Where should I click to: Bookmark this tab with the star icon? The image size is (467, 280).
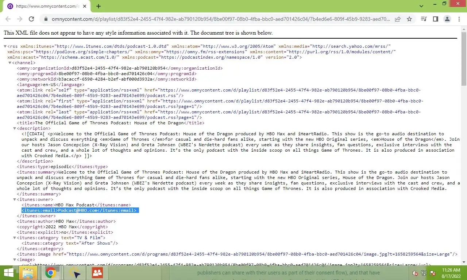click(x=409, y=19)
